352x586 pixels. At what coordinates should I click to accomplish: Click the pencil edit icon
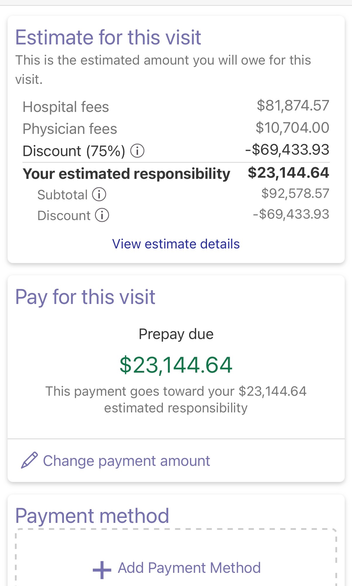pyautogui.click(x=29, y=460)
